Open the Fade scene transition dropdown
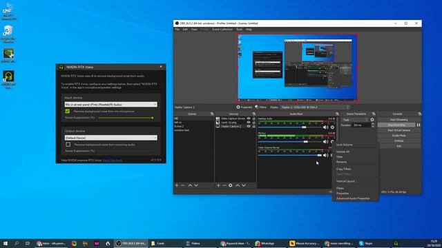Screen dimensions: 442x248 click(354, 119)
